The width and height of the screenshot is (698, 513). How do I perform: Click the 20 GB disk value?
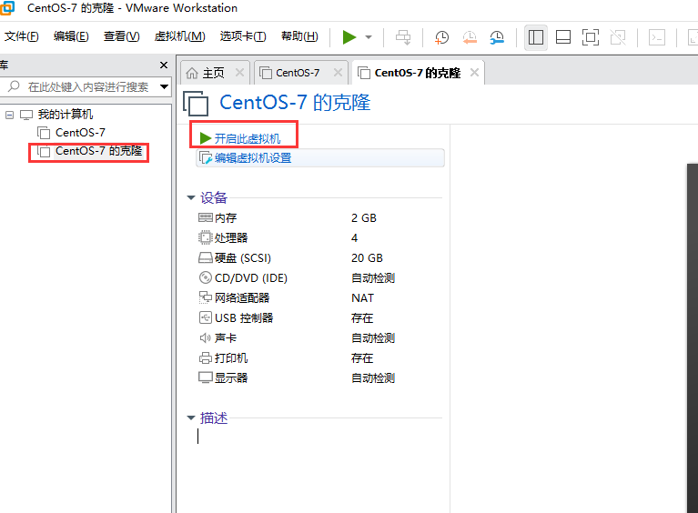click(367, 258)
